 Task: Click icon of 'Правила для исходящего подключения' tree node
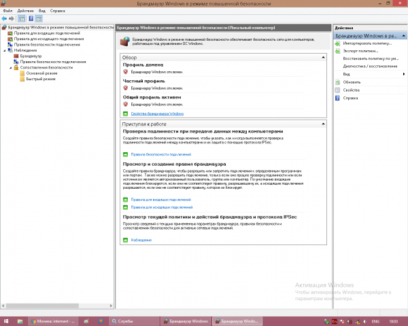pos(10,39)
